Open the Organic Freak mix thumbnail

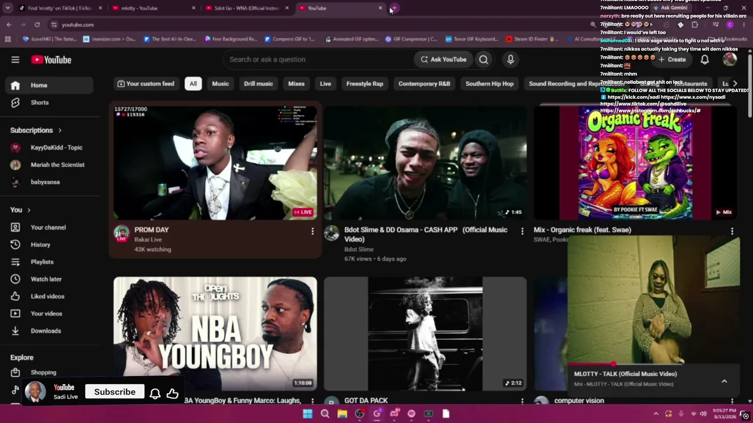[635, 163]
